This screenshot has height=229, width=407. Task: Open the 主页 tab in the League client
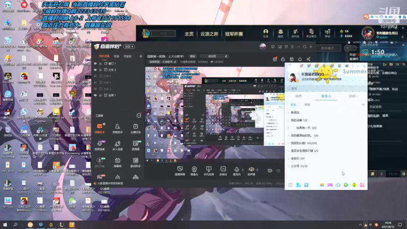[189, 34]
